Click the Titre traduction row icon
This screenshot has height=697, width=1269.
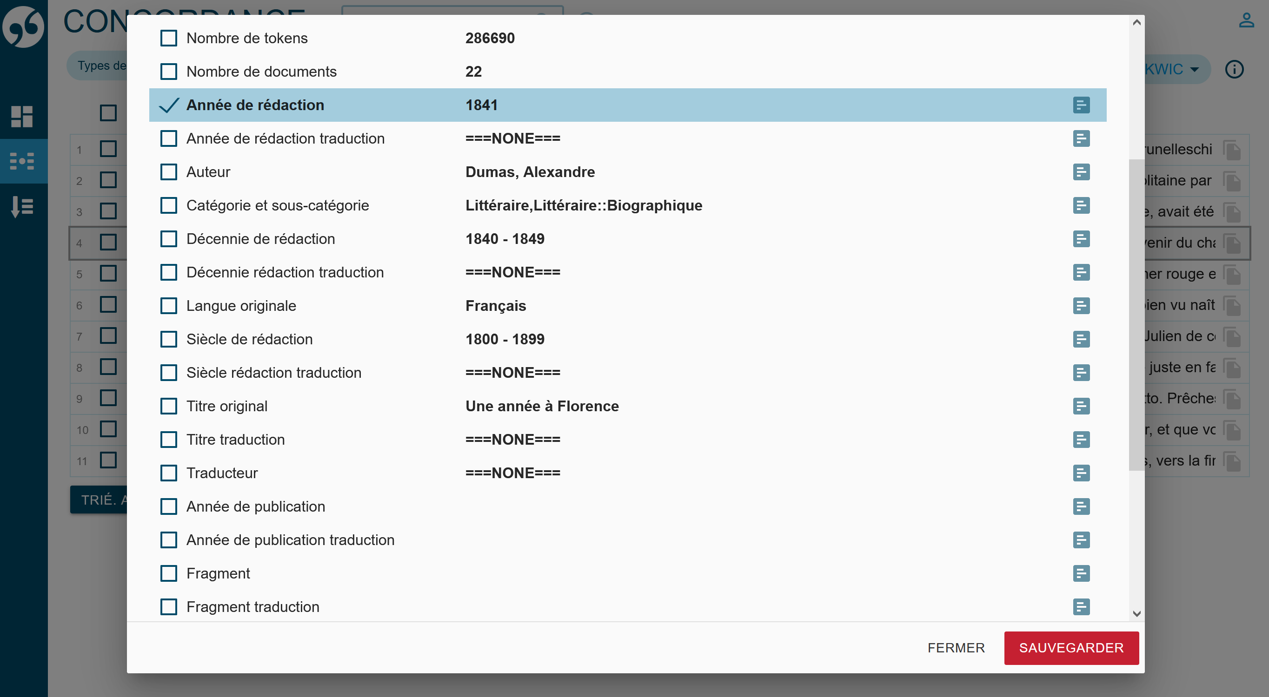(x=1081, y=440)
